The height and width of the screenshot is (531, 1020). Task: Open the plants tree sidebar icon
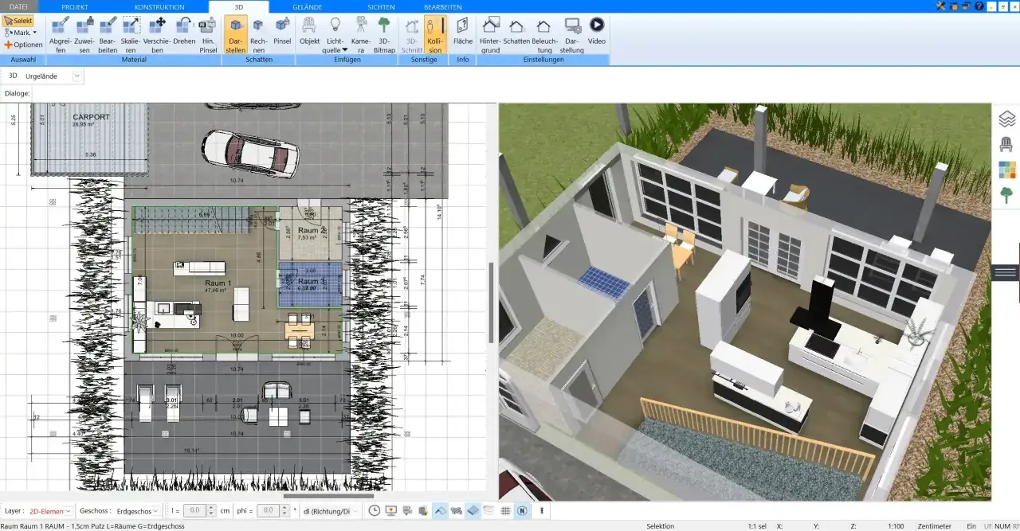(x=1006, y=194)
